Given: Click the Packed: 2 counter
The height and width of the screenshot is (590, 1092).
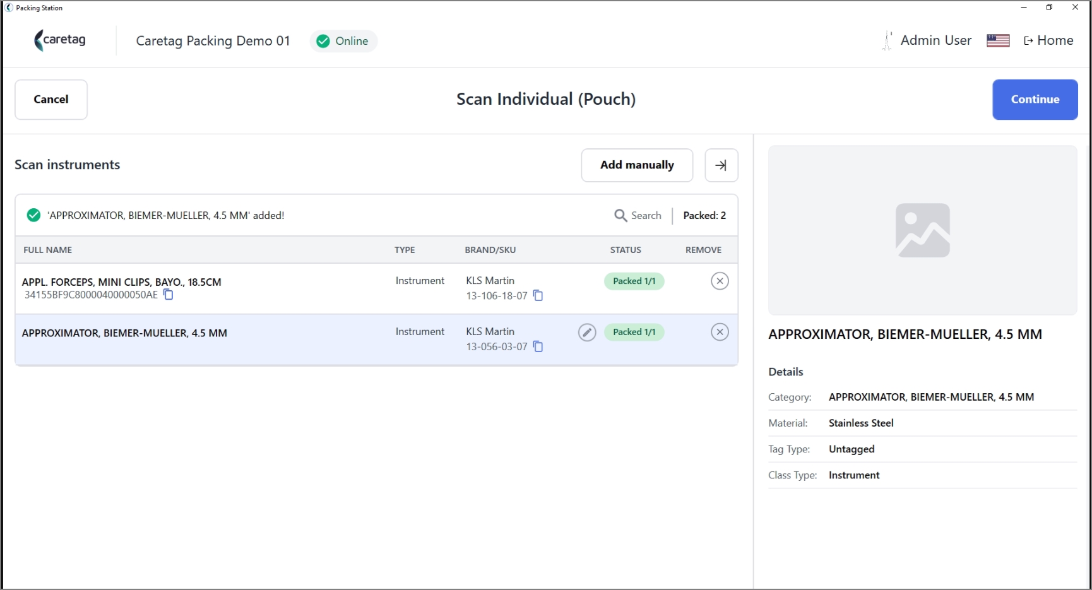Looking at the screenshot, I should coord(704,215).
